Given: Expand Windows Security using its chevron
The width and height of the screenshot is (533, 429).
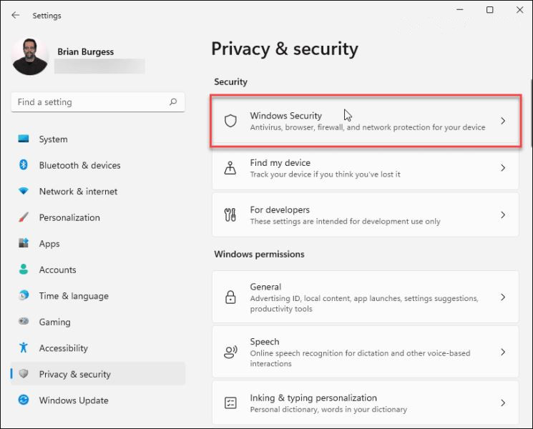Looking at the screenshot, I should point(503,121).
